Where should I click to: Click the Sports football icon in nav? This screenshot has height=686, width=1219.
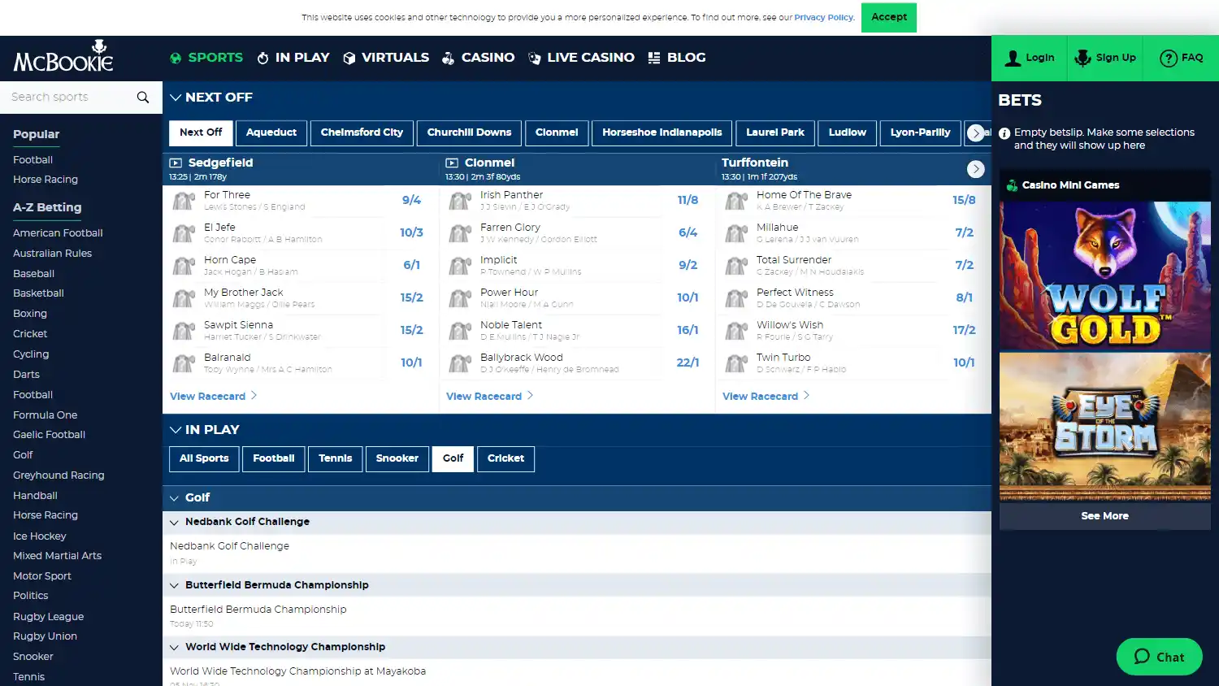coord(176,58)
